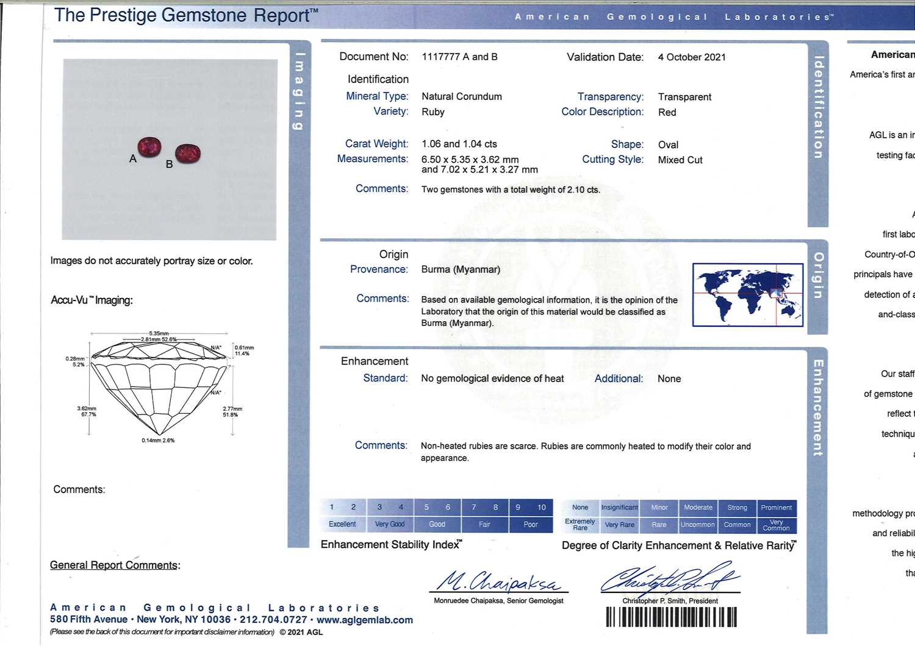The width and height of the screenshot is (915, 646).
Task: Click the "Very Rare" rarity cell
Action: point(620,525)
